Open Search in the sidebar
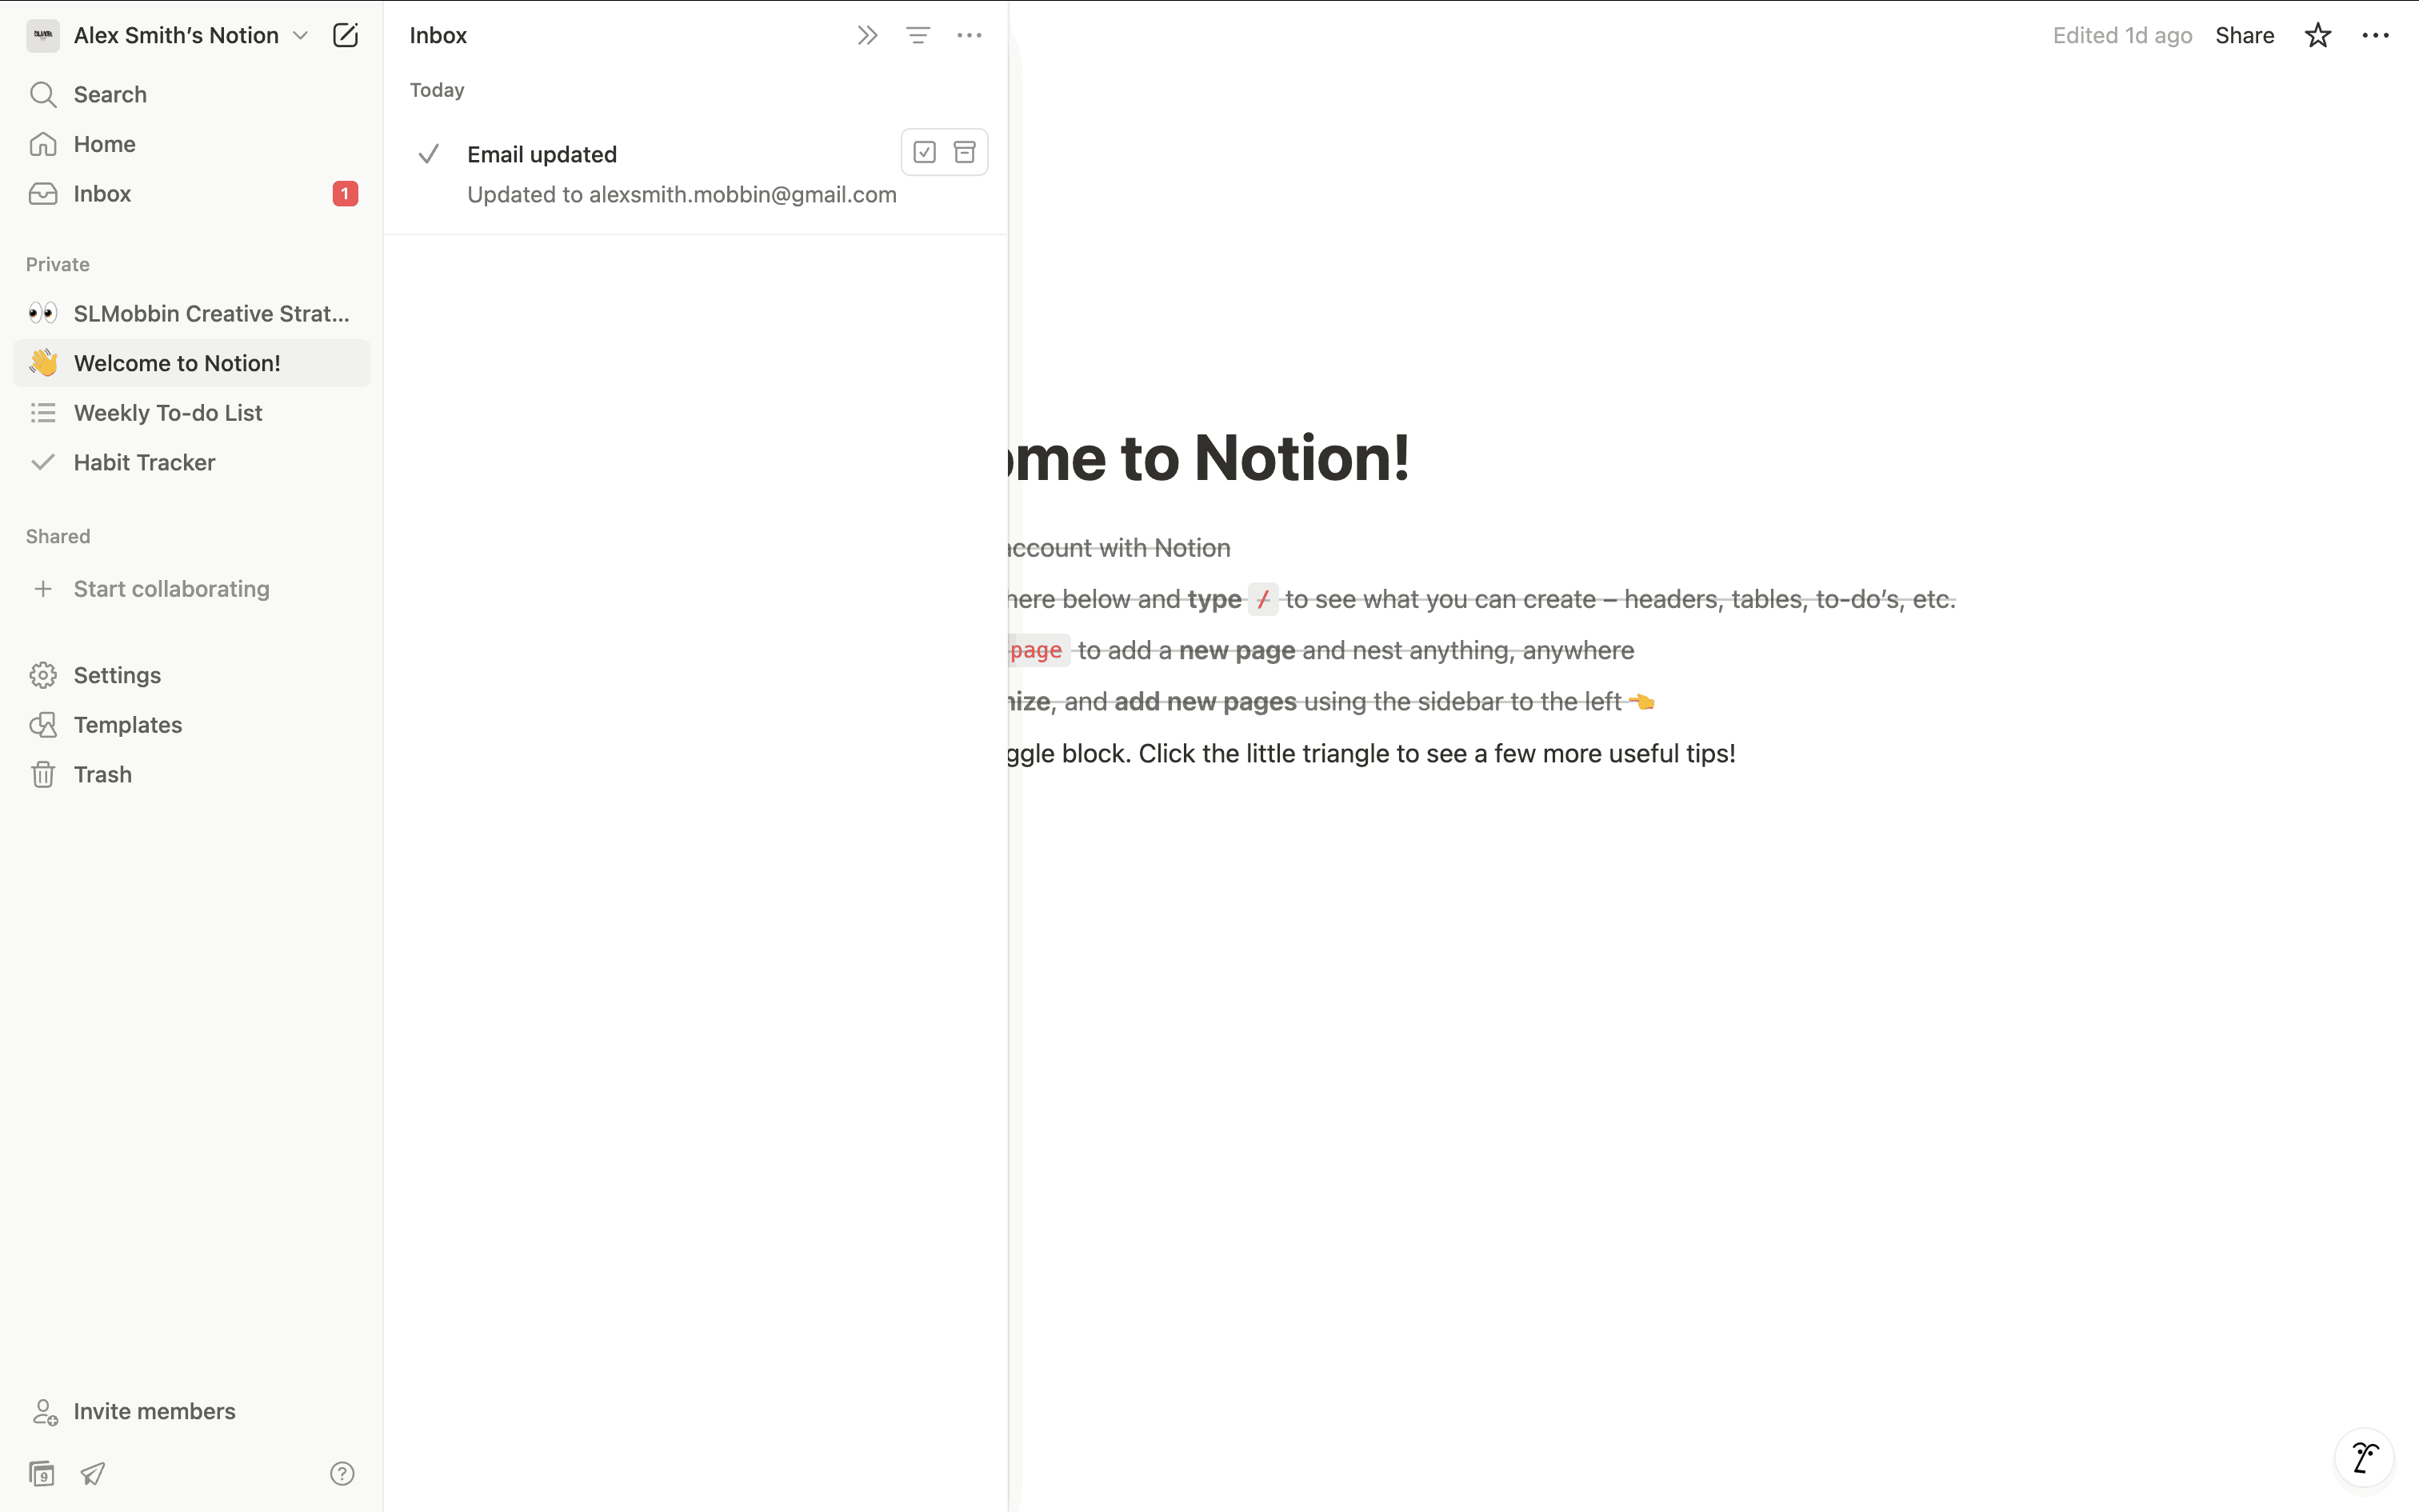 [x=110, y=95]
